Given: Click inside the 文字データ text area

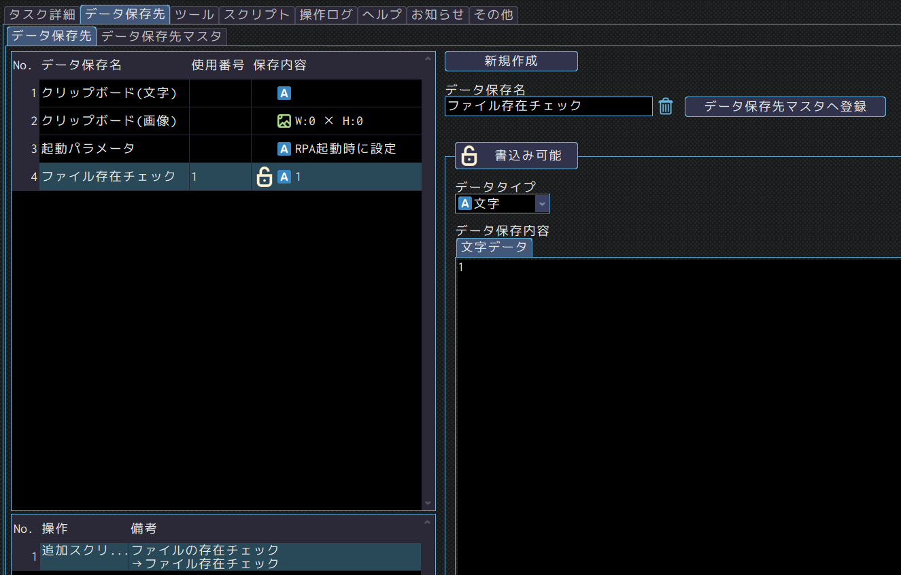Looking at the screenshot, I should 677,408.
